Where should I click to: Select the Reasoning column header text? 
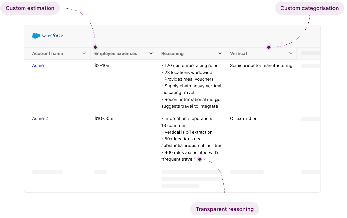coord(172,53)
